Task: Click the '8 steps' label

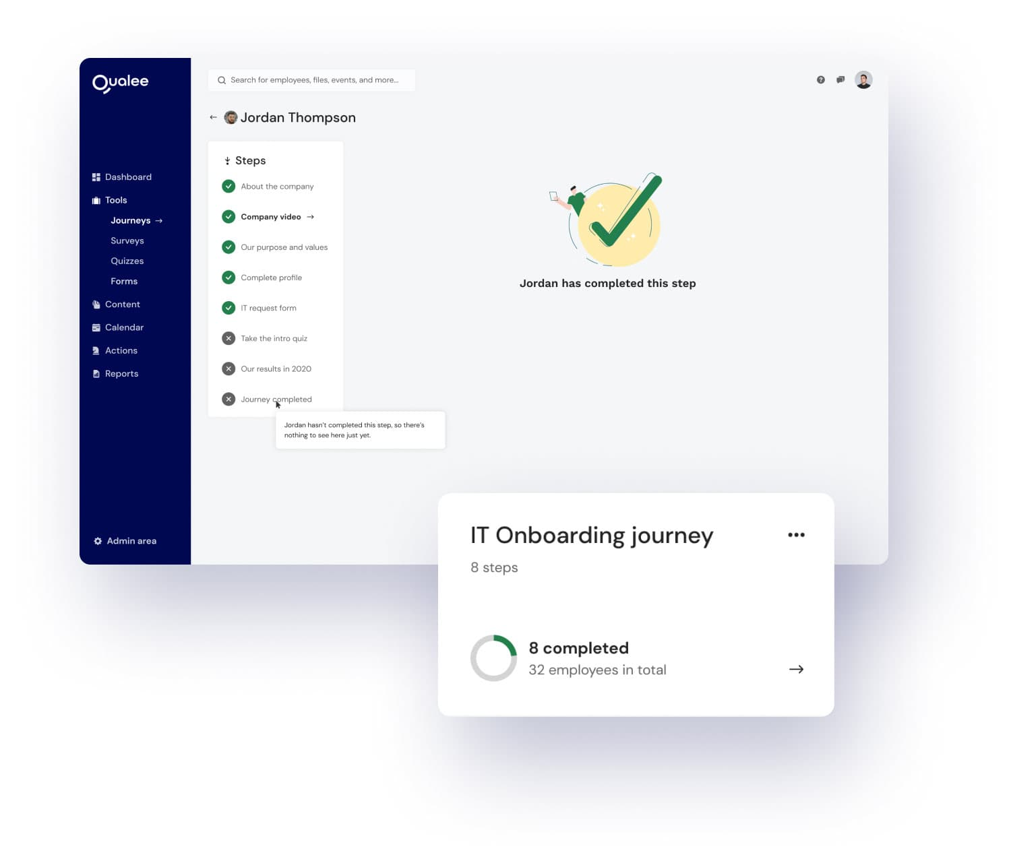Action: pyautogui.click(x=494, y=568)
